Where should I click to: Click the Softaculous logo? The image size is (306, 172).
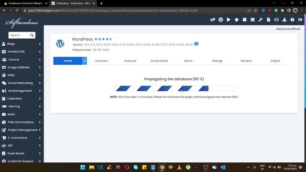(x=22, y=23)
